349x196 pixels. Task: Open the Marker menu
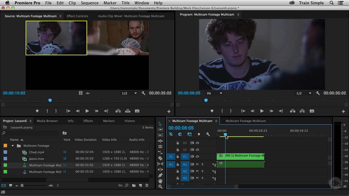tap(110, 3)
